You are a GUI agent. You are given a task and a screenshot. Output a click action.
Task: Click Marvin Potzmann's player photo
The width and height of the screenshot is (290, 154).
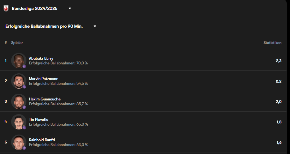point(19,81)
